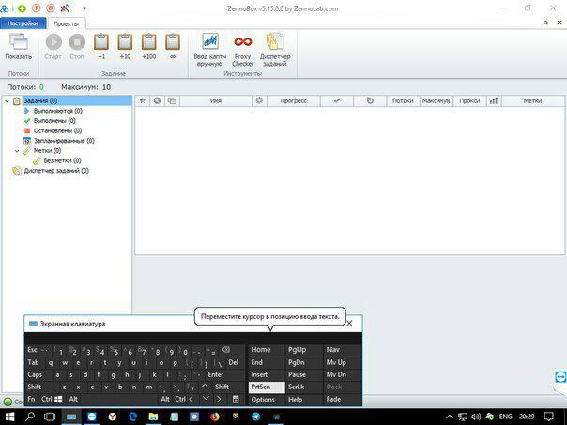Click the infinity task clipboard icon

click(173, 44)
